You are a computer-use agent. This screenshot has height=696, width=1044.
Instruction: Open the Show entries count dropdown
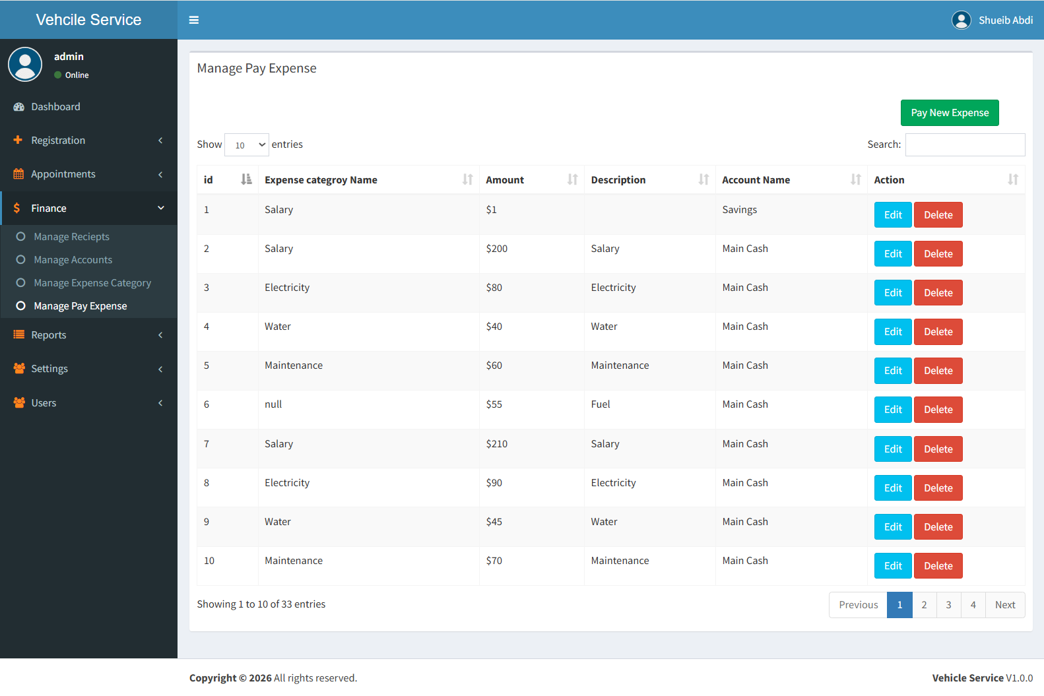[247, 144]
